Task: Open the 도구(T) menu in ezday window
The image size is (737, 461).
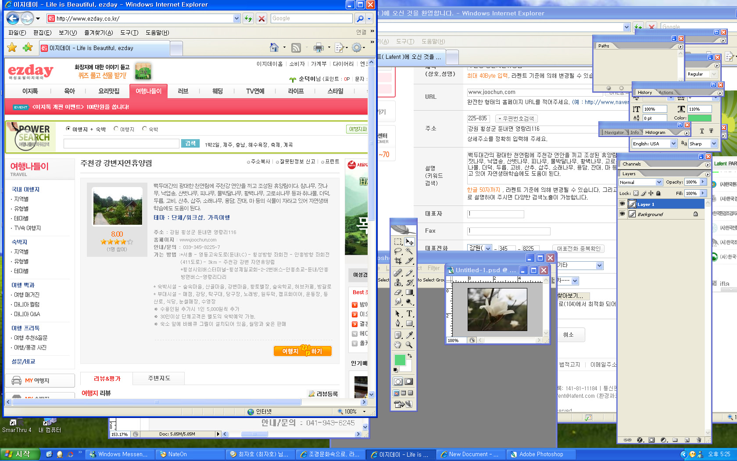Action: click(129, 32)
